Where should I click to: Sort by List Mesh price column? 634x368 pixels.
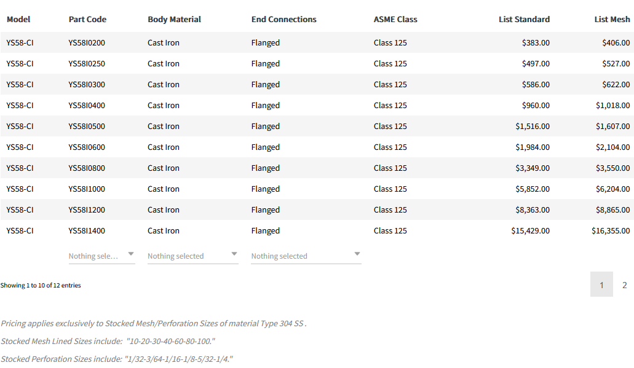(612, 20)
